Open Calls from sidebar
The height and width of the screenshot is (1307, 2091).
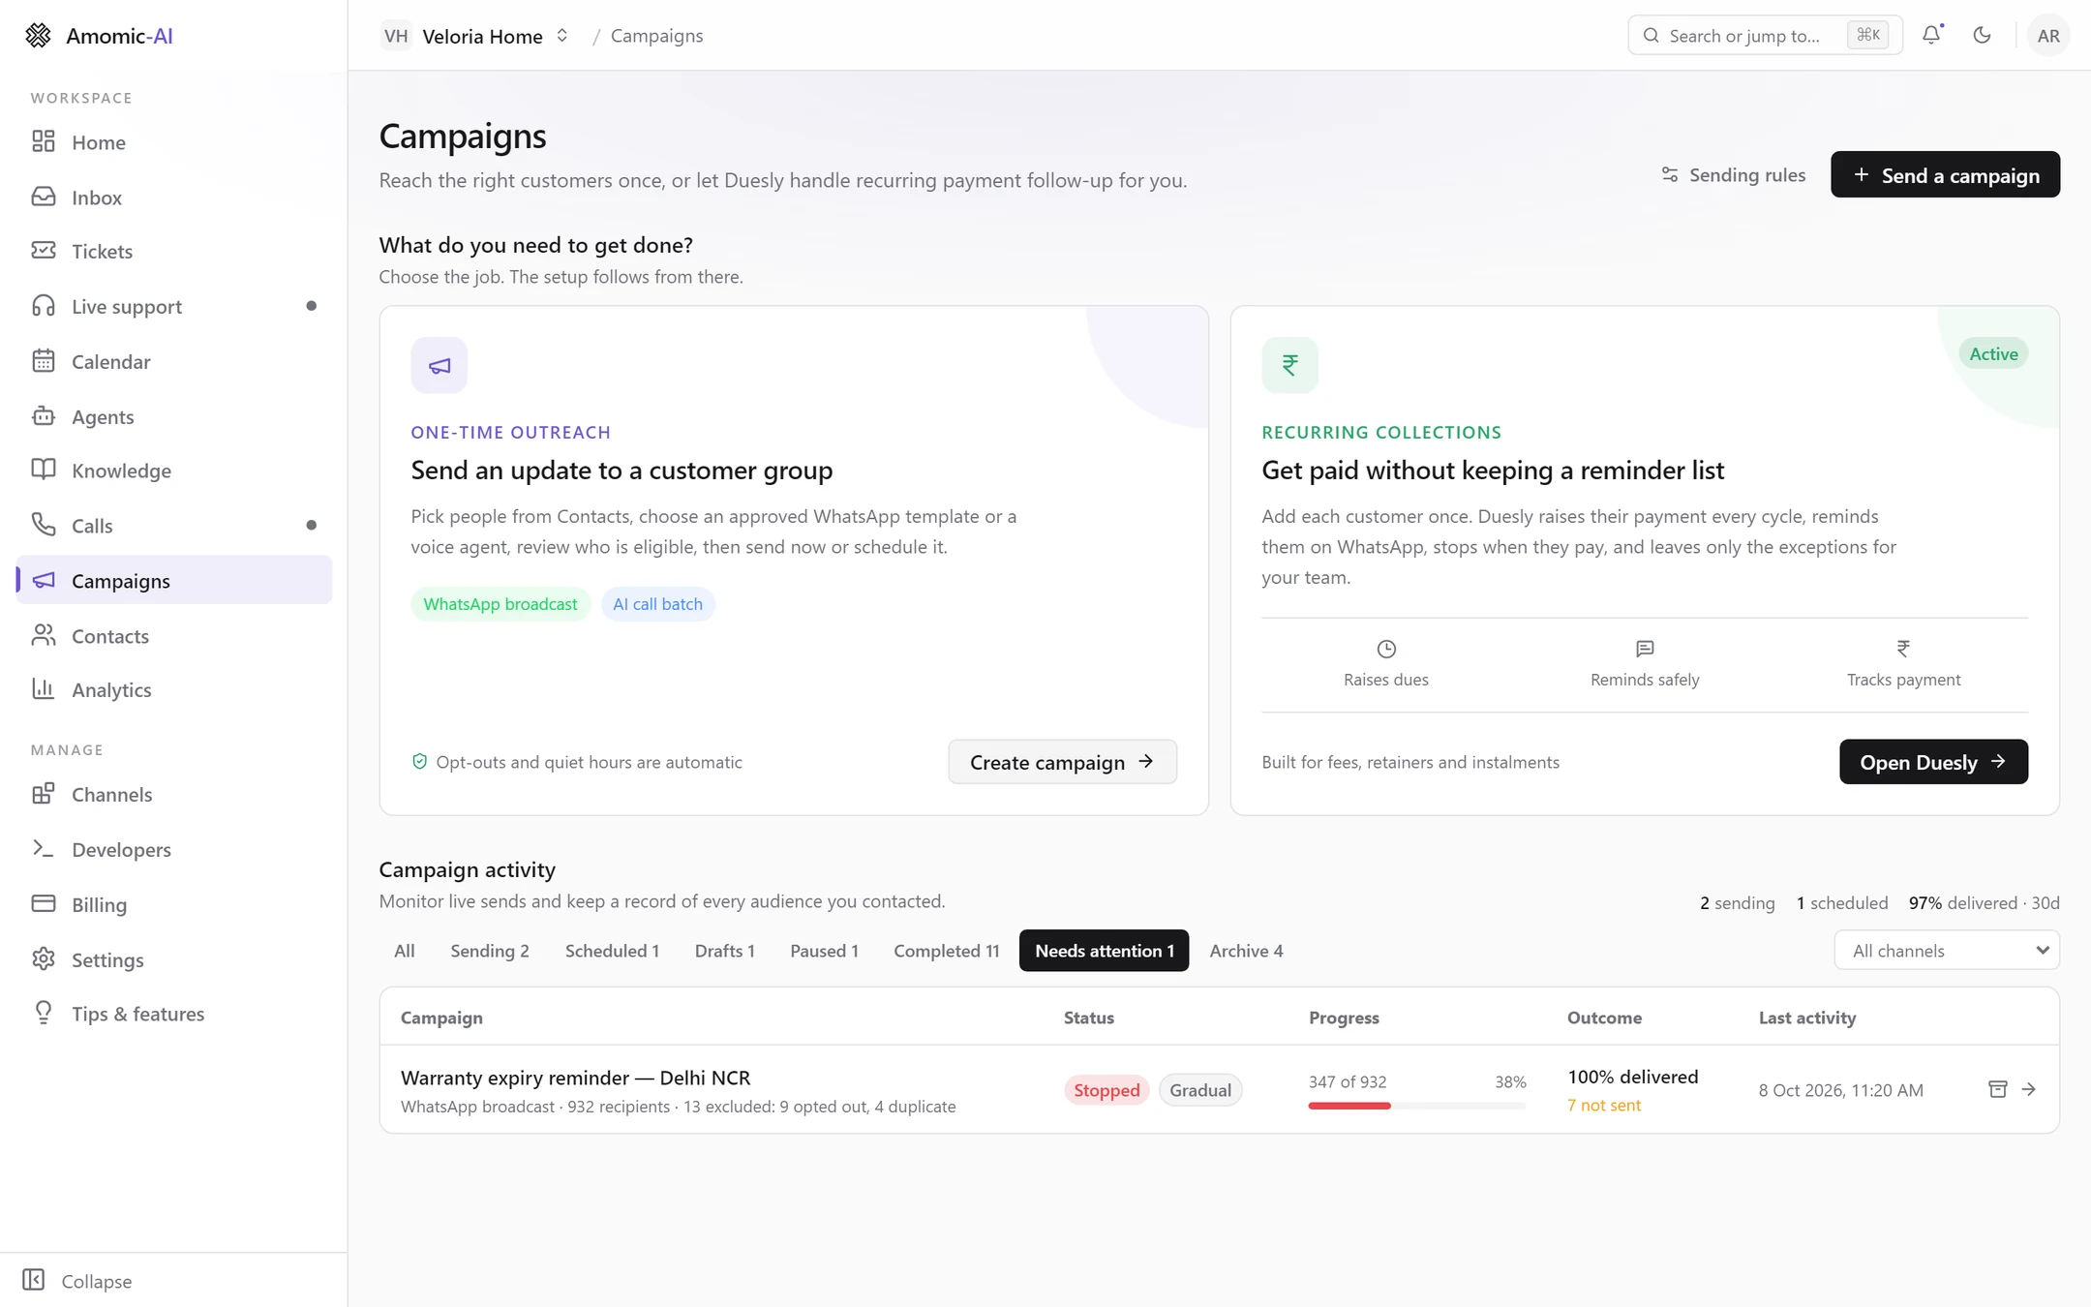[174, 526]
